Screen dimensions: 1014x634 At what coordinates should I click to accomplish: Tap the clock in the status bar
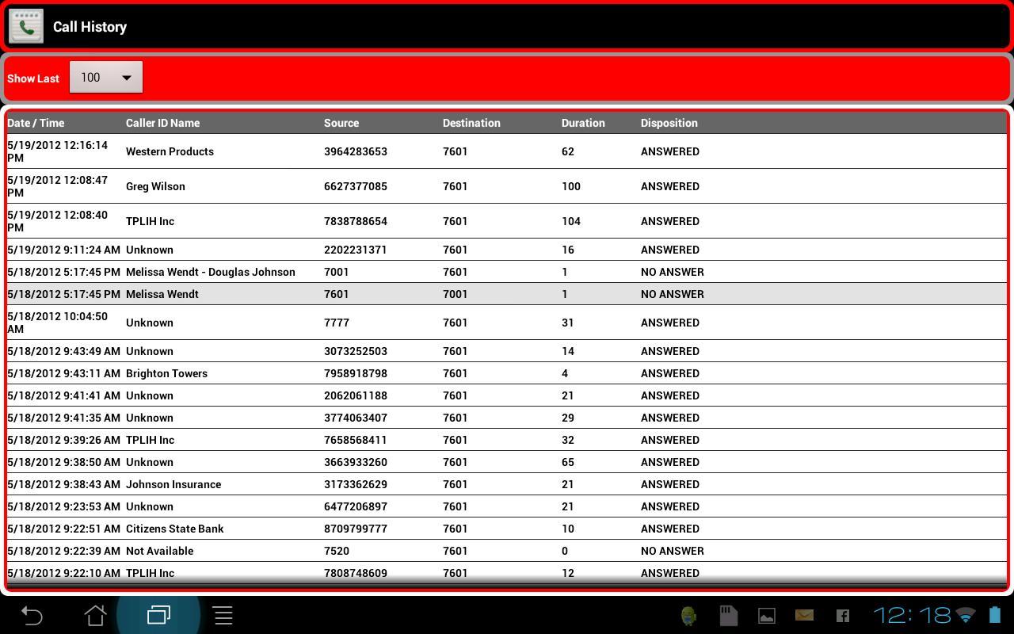pyautogui.click(x=911, y=614)
